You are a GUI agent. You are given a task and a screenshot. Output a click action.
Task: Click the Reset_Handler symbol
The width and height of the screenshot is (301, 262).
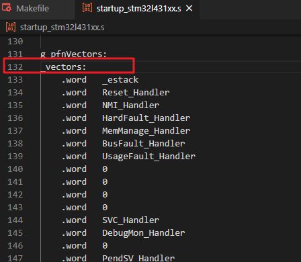136,93
